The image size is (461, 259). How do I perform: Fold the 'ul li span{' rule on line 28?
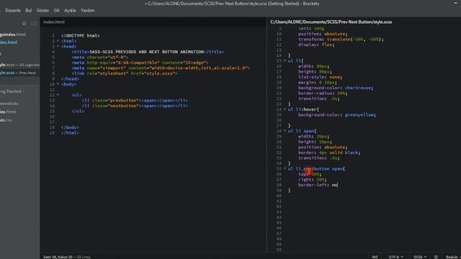coord(285,131)
